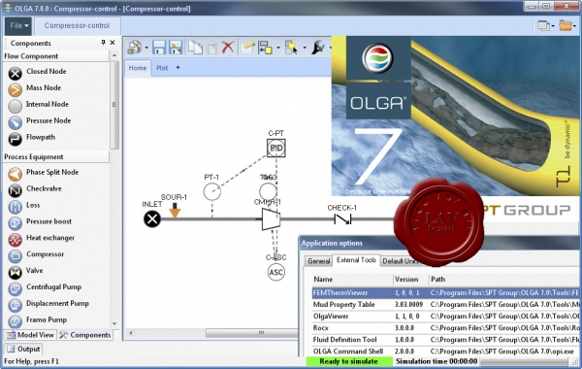Select the INLET closed node on diagram
Screen dimensions: 582x369
152,218
